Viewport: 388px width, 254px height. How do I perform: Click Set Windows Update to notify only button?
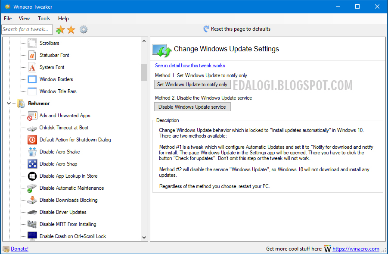[192, 85]
